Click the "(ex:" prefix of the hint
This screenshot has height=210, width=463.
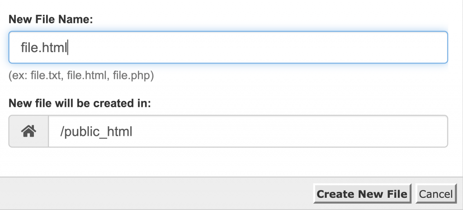click(x=17, y=76)
